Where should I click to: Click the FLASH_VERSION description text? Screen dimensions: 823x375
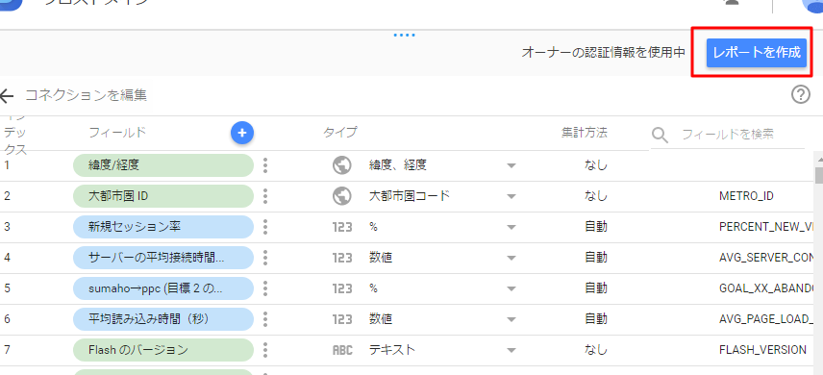tap(762, 350)
